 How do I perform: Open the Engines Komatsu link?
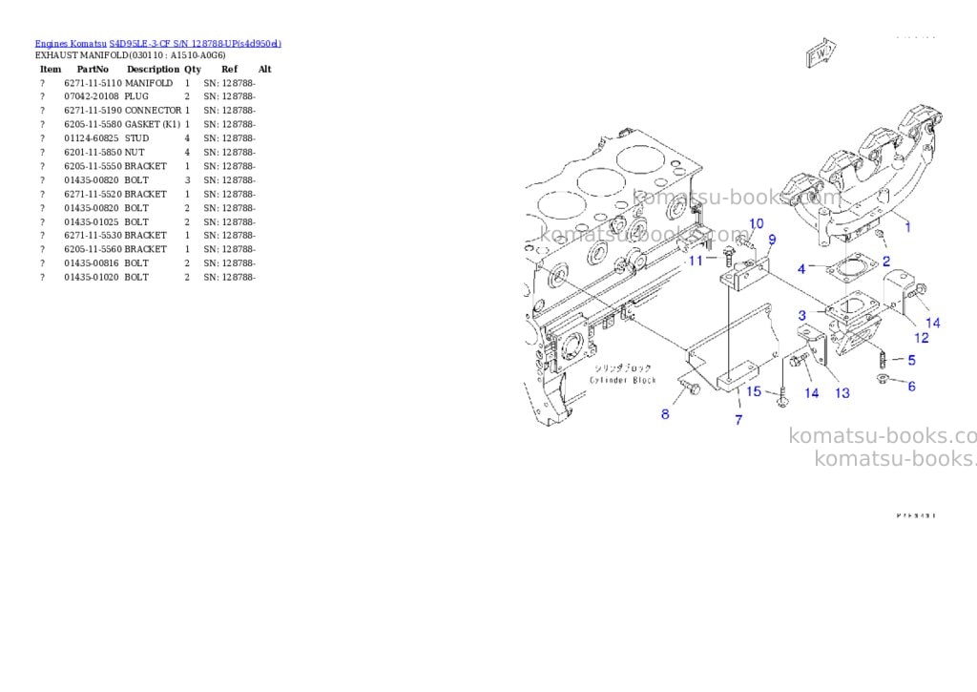pyautogui.click(x=71, y=43)
